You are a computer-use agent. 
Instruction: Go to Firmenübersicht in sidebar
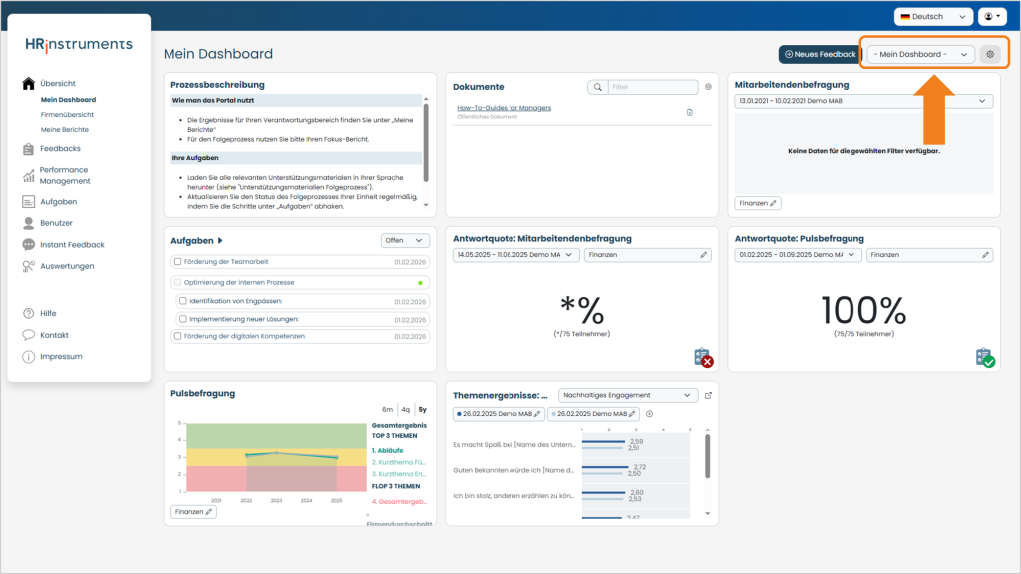coord(67,114)
